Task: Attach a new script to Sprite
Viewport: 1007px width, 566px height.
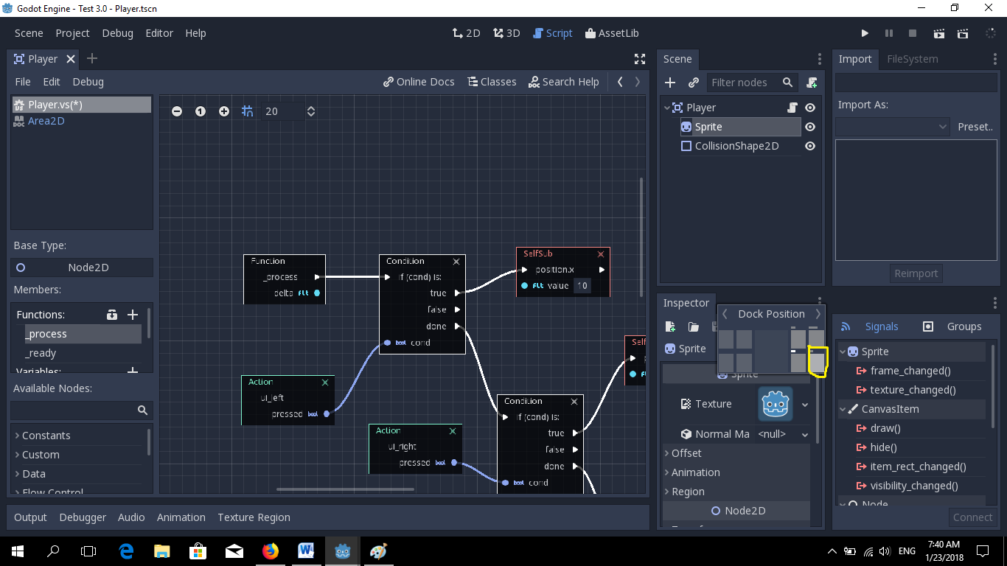Action: tap(812, 83)
